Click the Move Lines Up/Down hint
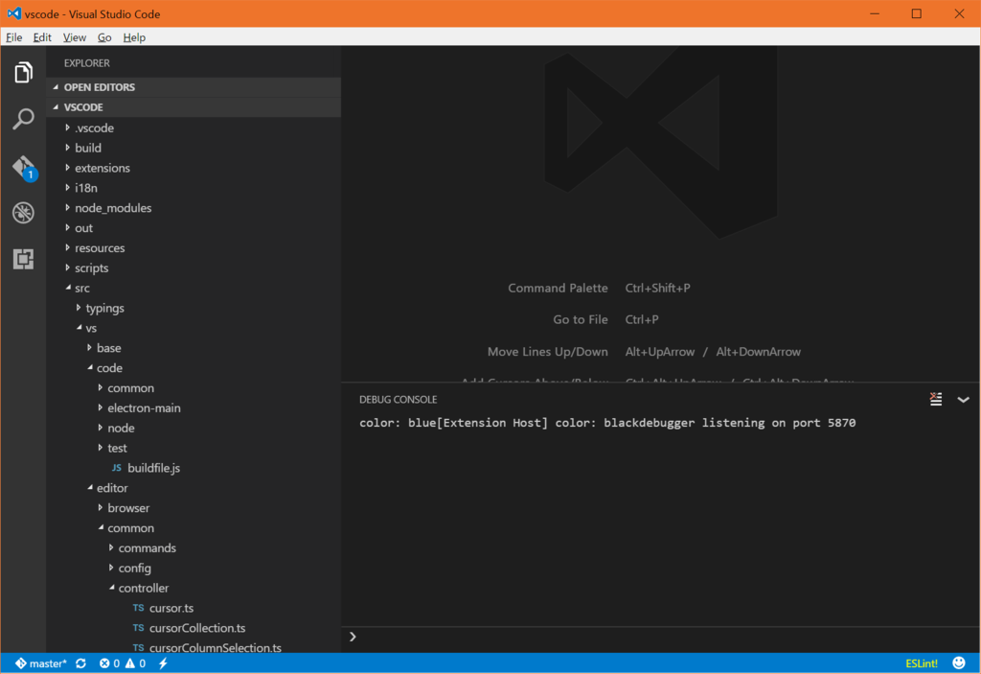The width and height of the screenshot is (981, 674). point(644,352)
